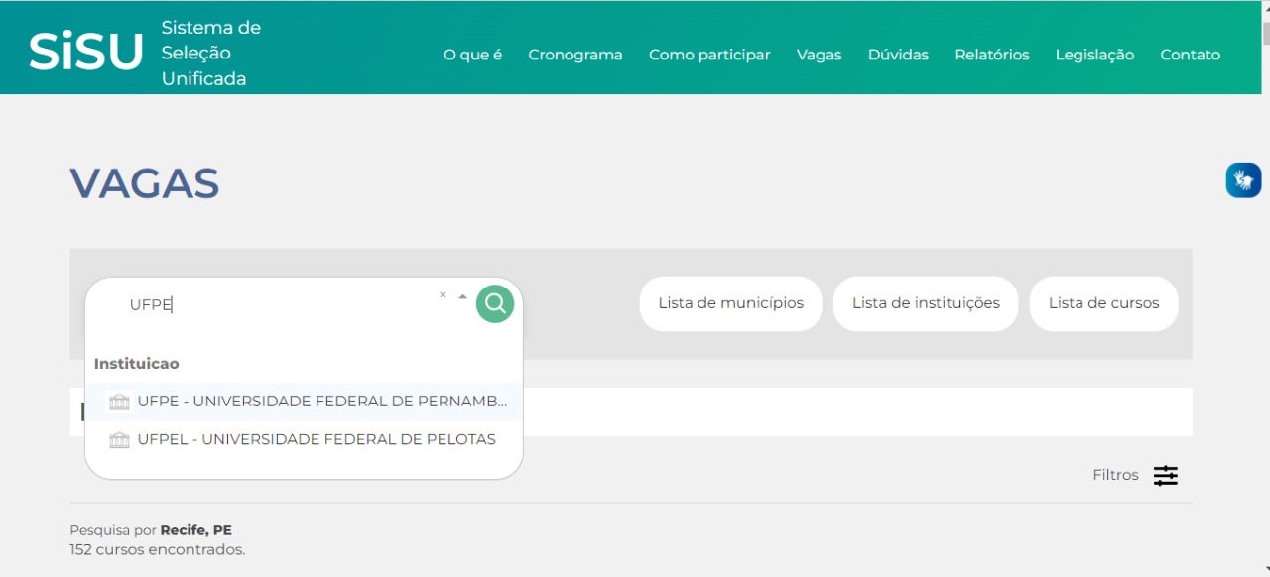Go to the Dúvidas section
Viewport: 1270px width, 577px height.
pyautogui.click(x=898, y=55)
